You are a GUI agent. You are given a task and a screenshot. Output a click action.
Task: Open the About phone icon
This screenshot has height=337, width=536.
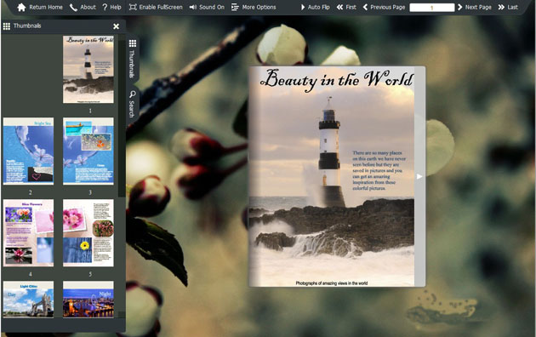(x=73, y=7)
